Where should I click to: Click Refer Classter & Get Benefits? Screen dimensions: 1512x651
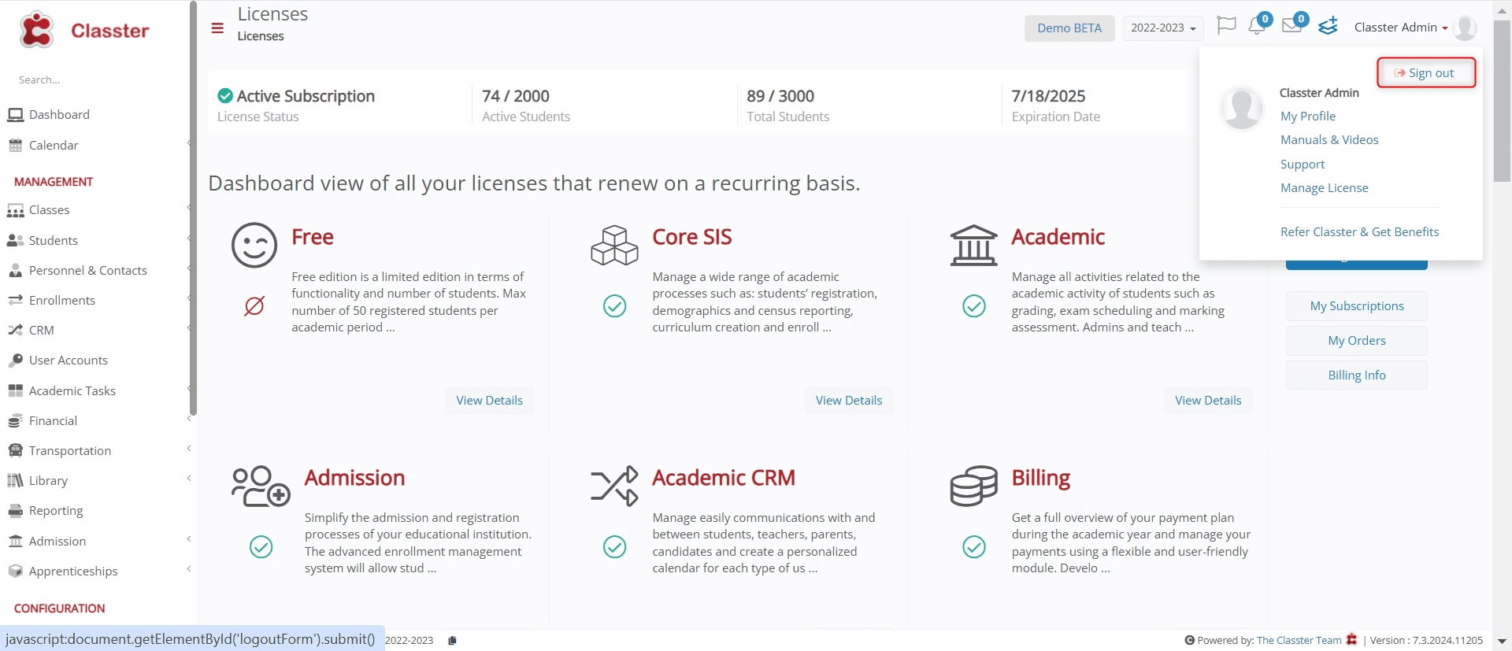[1359, 232]
